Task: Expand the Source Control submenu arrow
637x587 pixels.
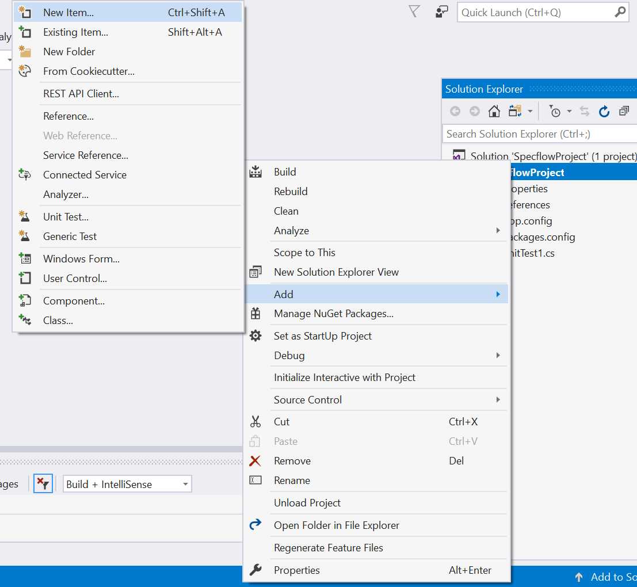Action: pos(498,400)
